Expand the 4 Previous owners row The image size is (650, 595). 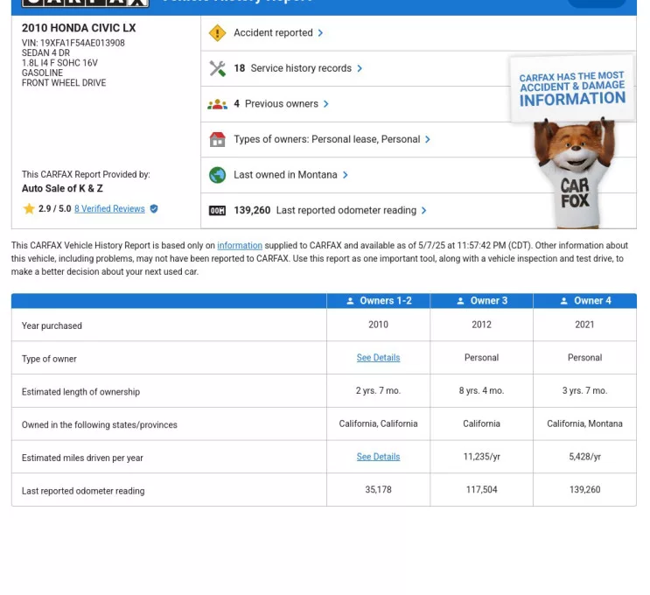pyautogui.click(x=281, y=104)
